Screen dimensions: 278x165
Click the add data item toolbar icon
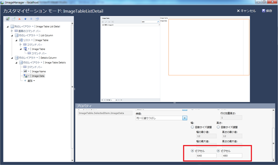(8, 19)
